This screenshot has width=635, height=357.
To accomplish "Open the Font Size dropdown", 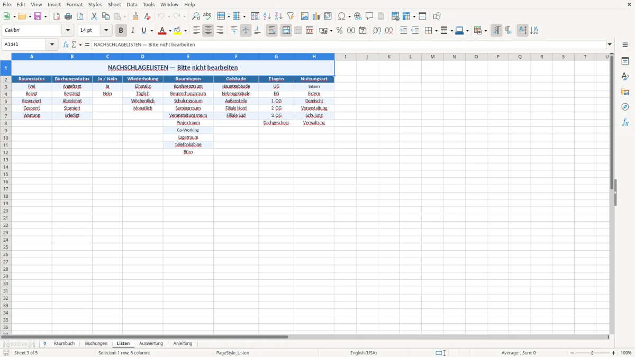I will (106, 31).
